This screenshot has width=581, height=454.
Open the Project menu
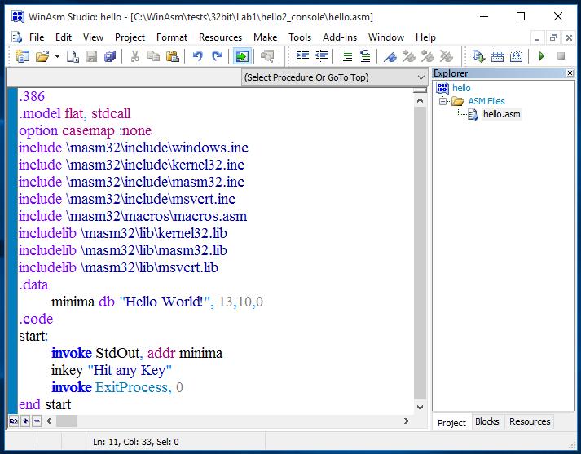(130, 37)
